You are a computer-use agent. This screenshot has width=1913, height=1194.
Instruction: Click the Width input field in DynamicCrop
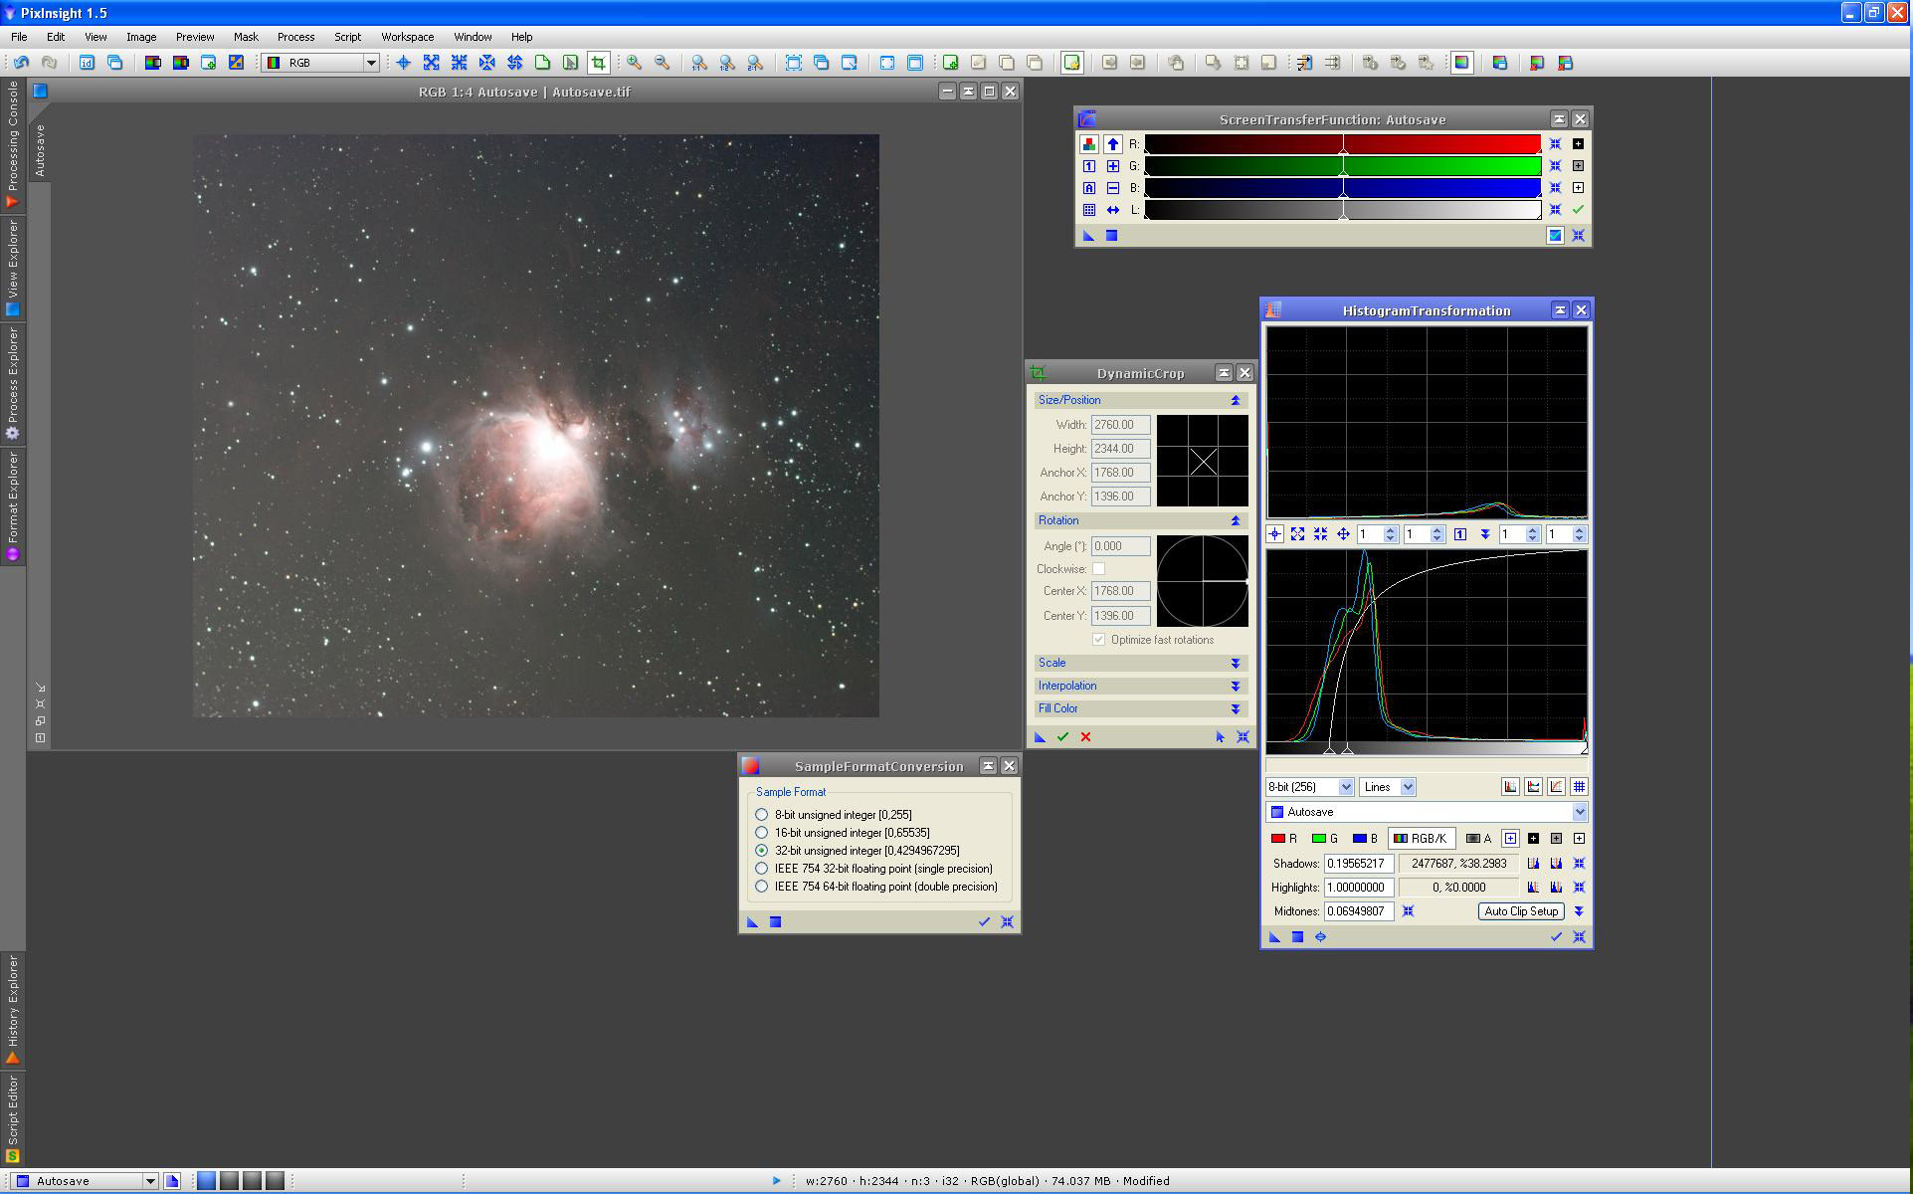(x=1121, y=425)
